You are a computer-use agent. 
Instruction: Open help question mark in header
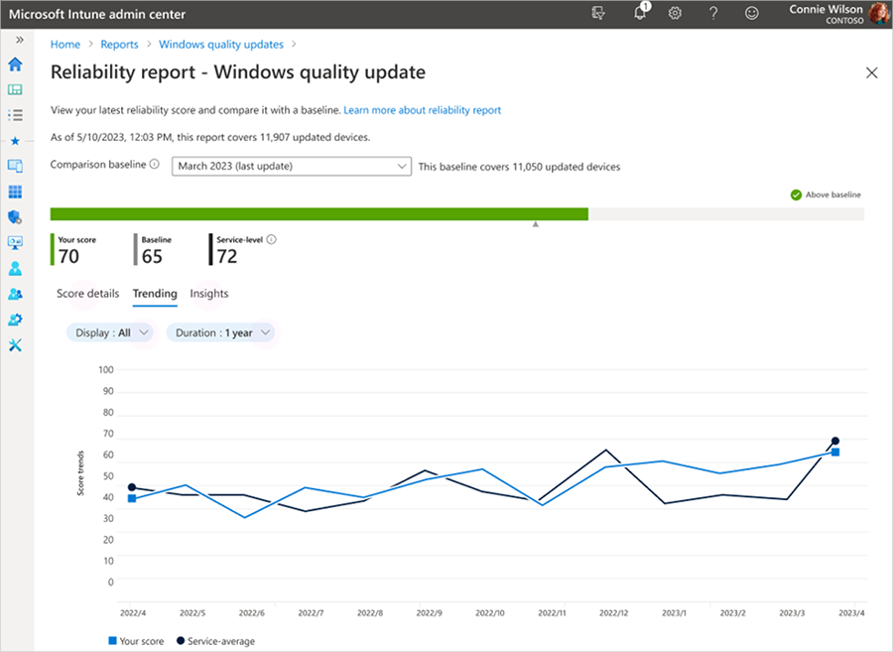pyautogui.click(x=713, y=13)
